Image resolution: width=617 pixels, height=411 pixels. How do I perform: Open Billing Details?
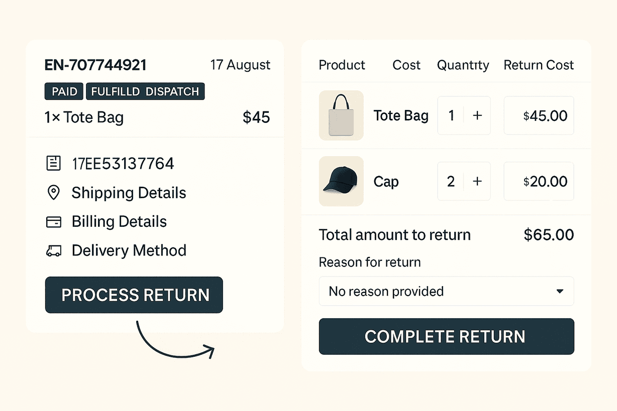(119, 222)
